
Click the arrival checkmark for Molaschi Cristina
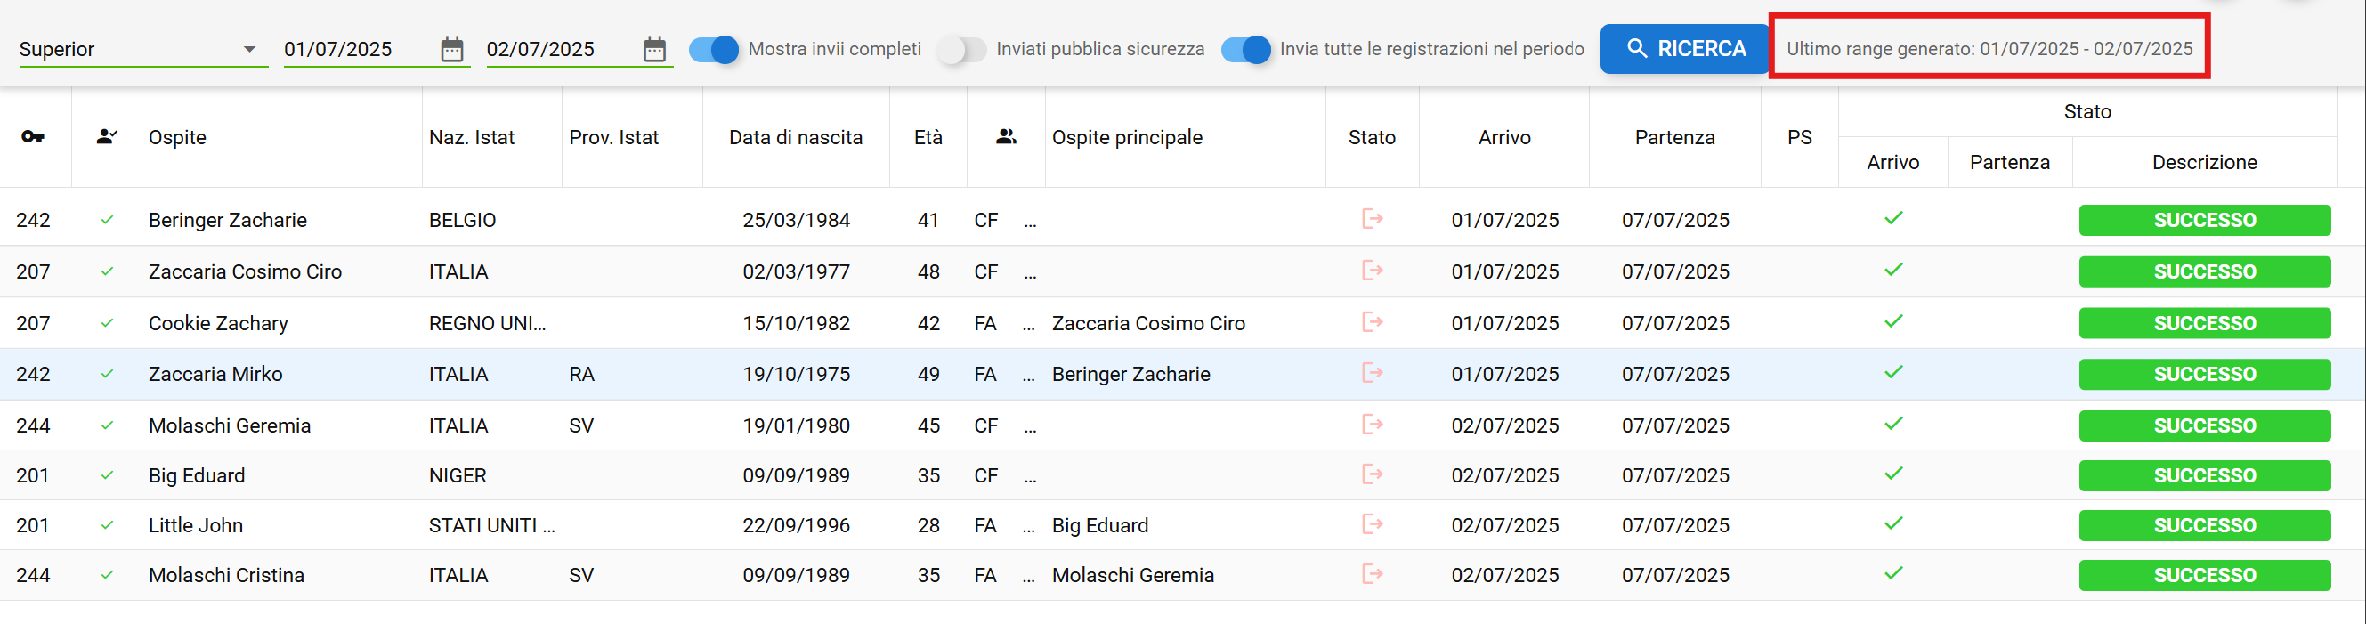point(1893,573)
